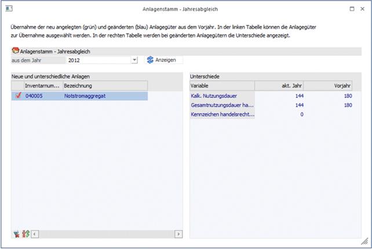Click the Anzeigen refresh icon
Image resolution: width=372 pixels, height=249 pixels.
point(150,60)
